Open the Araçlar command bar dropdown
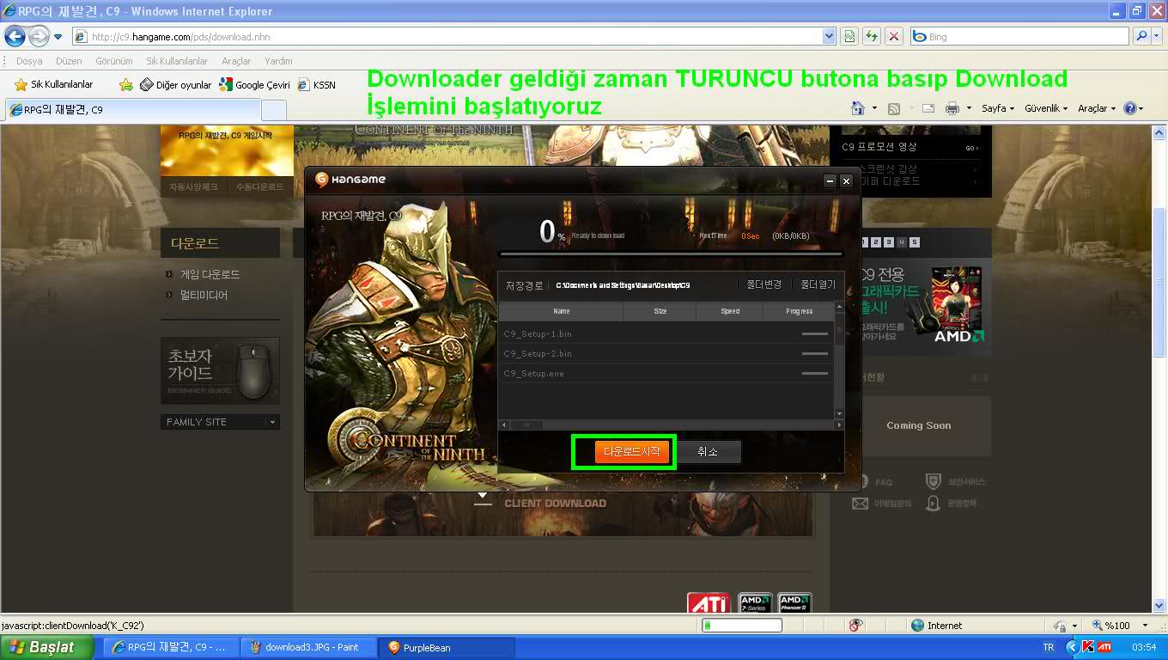Image resolution: width=1168 pixels, height=660 pixels. (1097, 108)
